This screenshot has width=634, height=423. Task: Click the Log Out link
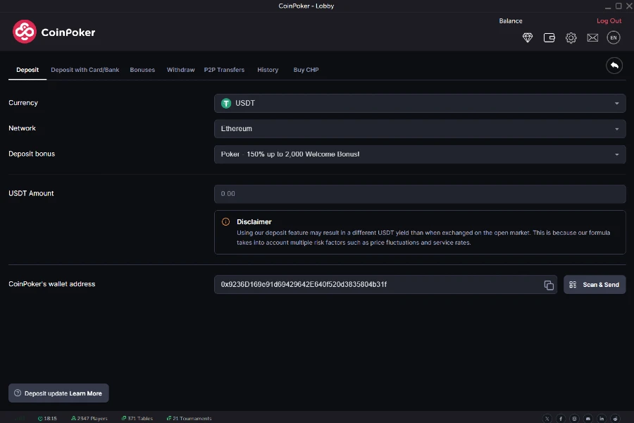[609, 20]
